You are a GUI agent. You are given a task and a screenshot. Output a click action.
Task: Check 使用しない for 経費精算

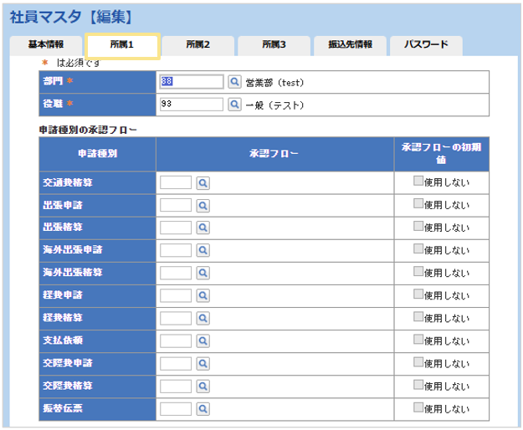[418, 317]
